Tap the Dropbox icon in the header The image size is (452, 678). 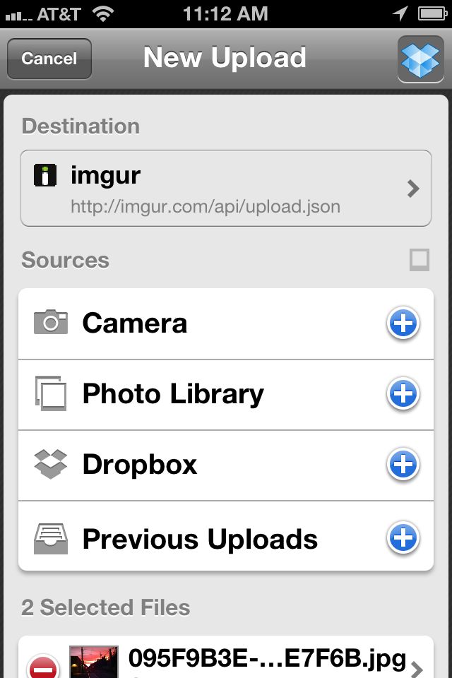[x=420, y=59]
